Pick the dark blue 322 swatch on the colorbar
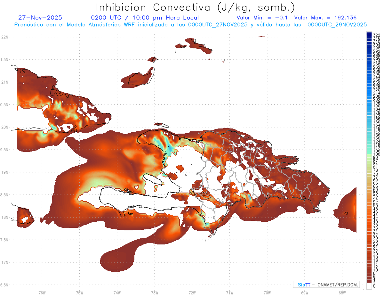The width and height of the screenshot is (384, 297). [369, 34]
